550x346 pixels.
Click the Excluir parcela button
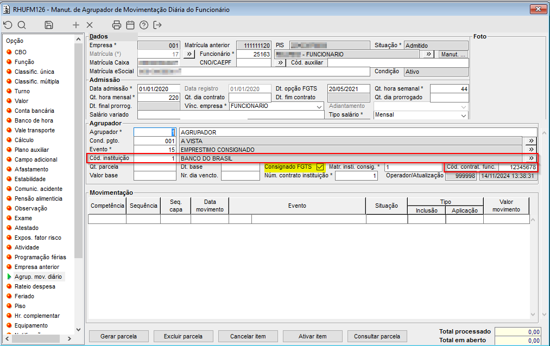tap(183, 336)
